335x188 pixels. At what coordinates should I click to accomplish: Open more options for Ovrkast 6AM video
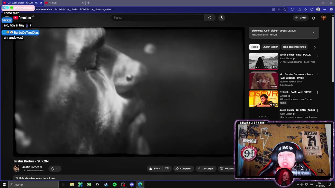(x=318, y=92)
